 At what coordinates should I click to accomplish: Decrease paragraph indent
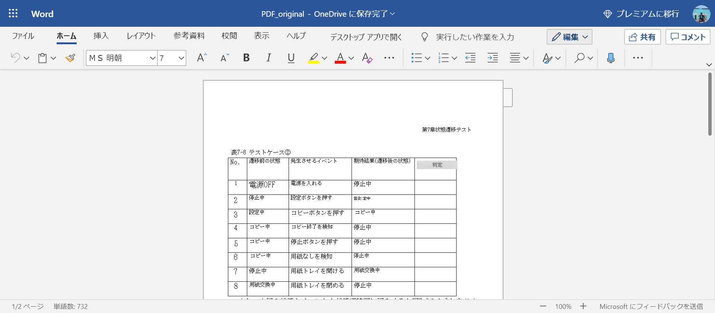click(x=470, y=58)
